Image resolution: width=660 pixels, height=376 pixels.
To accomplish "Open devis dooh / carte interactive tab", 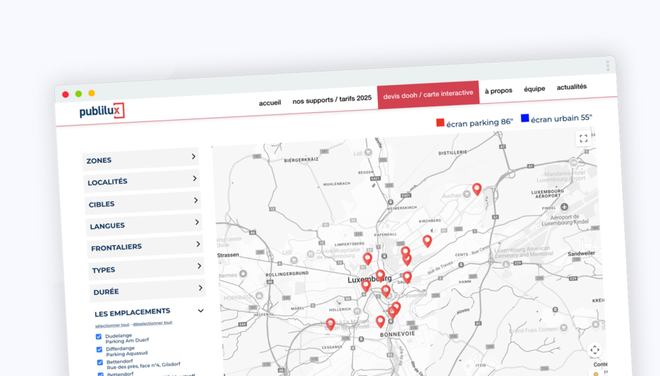I will point(428,95).
